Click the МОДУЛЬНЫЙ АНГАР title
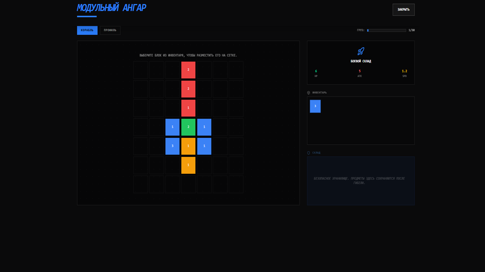Viewport: 485px width, 272px height. 111,8
